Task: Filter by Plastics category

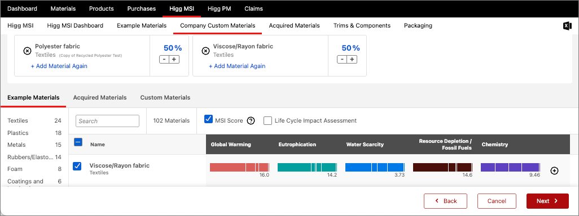Action: 34,133
